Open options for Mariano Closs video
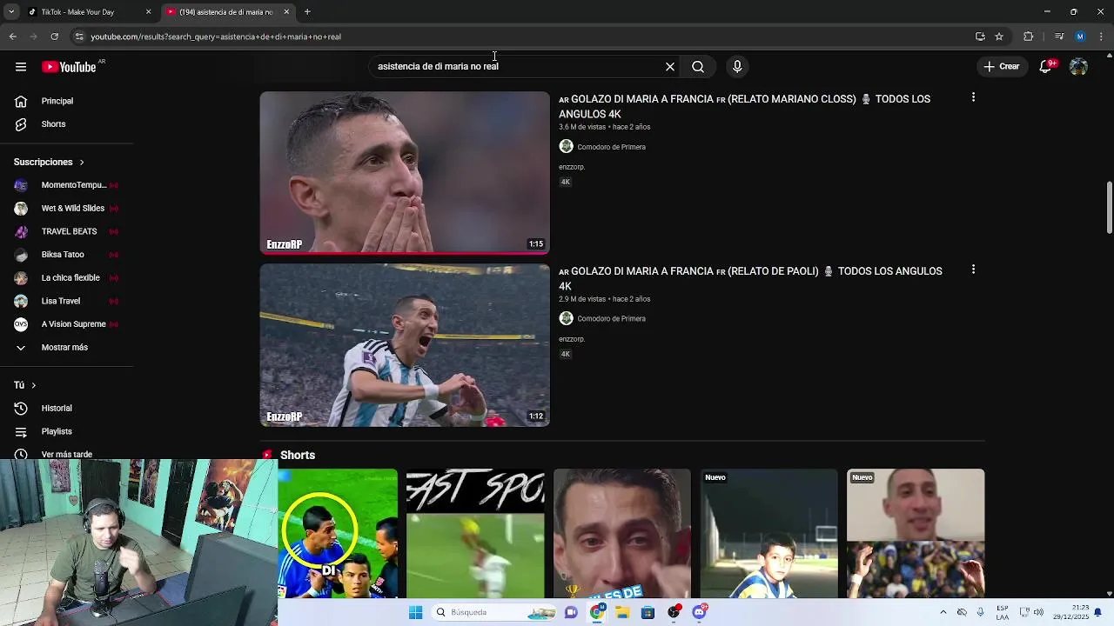 (973, 97)
